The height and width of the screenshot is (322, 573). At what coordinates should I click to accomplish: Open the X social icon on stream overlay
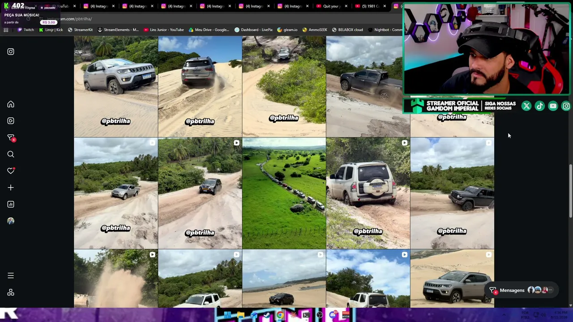click(x=526, y=106)
